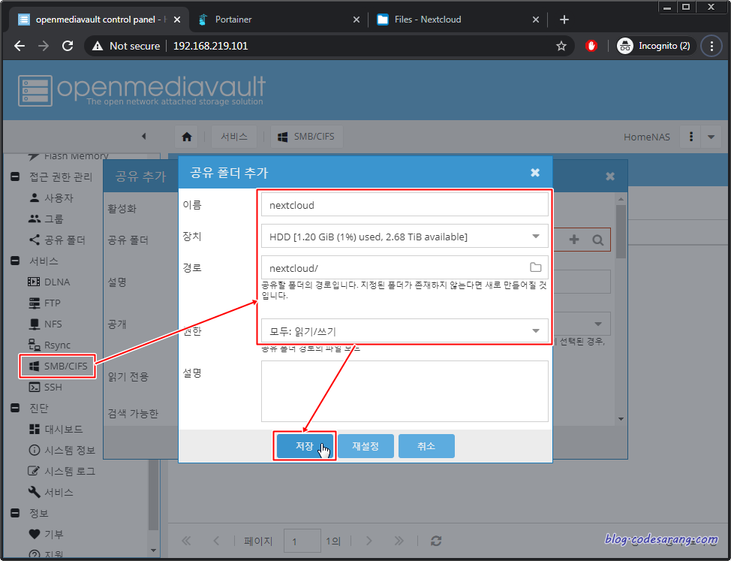Go to next page arrow
This screenshot has height=561, width=731.
(369, 541)
